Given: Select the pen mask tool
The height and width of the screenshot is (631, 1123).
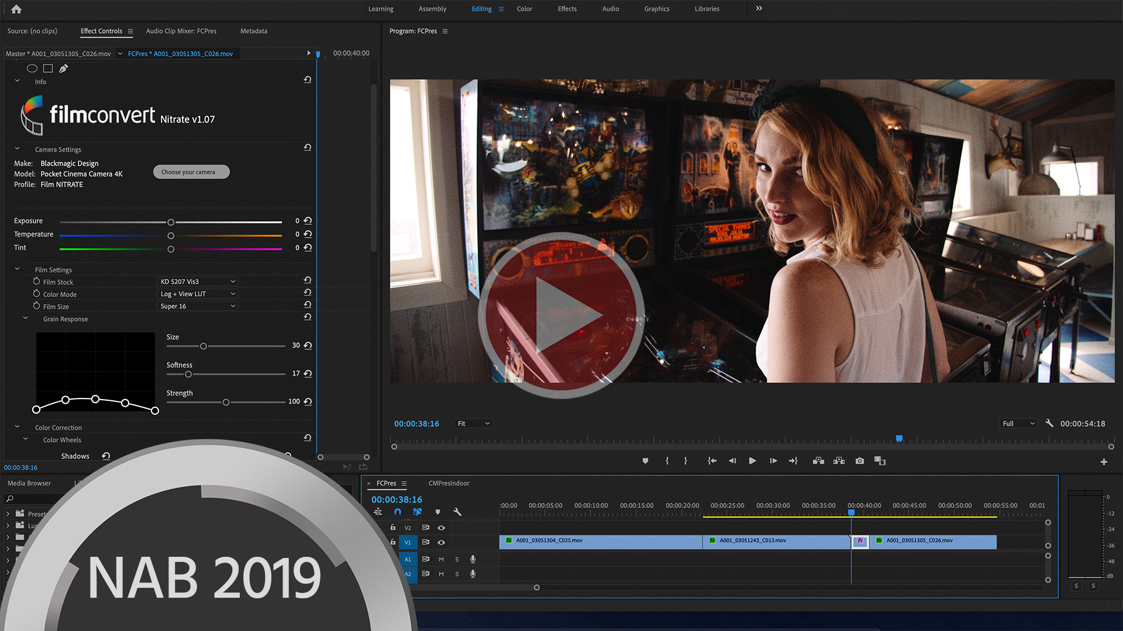Looking at the screenshot, I should pos(64,68).
